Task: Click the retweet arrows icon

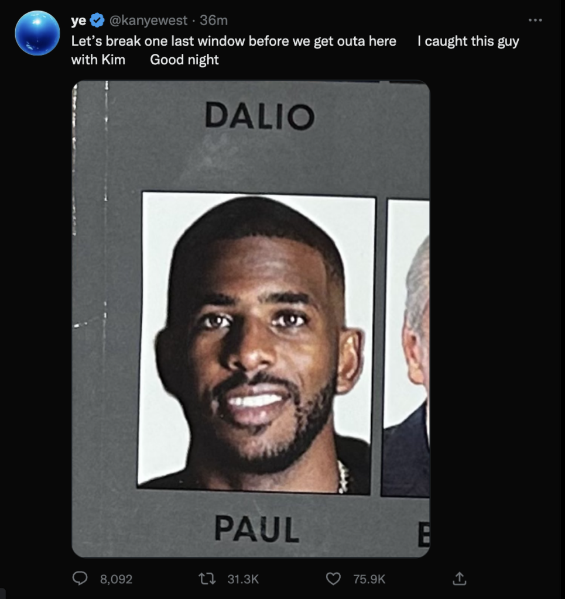Action: [208, 579]
